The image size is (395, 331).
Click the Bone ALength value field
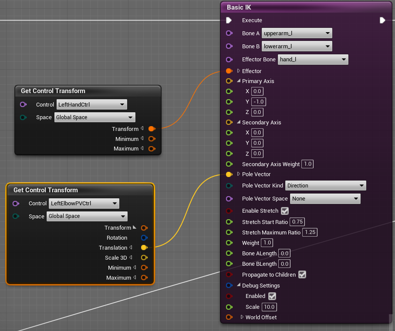pyautogui.click(x=284, y=253)
